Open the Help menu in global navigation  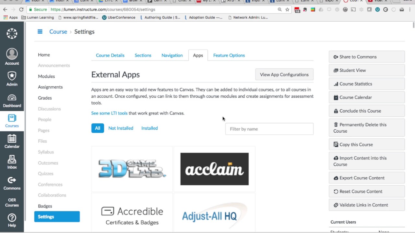pos(12,220)
